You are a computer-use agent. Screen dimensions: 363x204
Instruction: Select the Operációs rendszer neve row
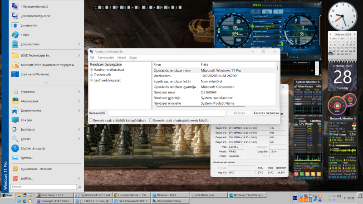(214, 70)
